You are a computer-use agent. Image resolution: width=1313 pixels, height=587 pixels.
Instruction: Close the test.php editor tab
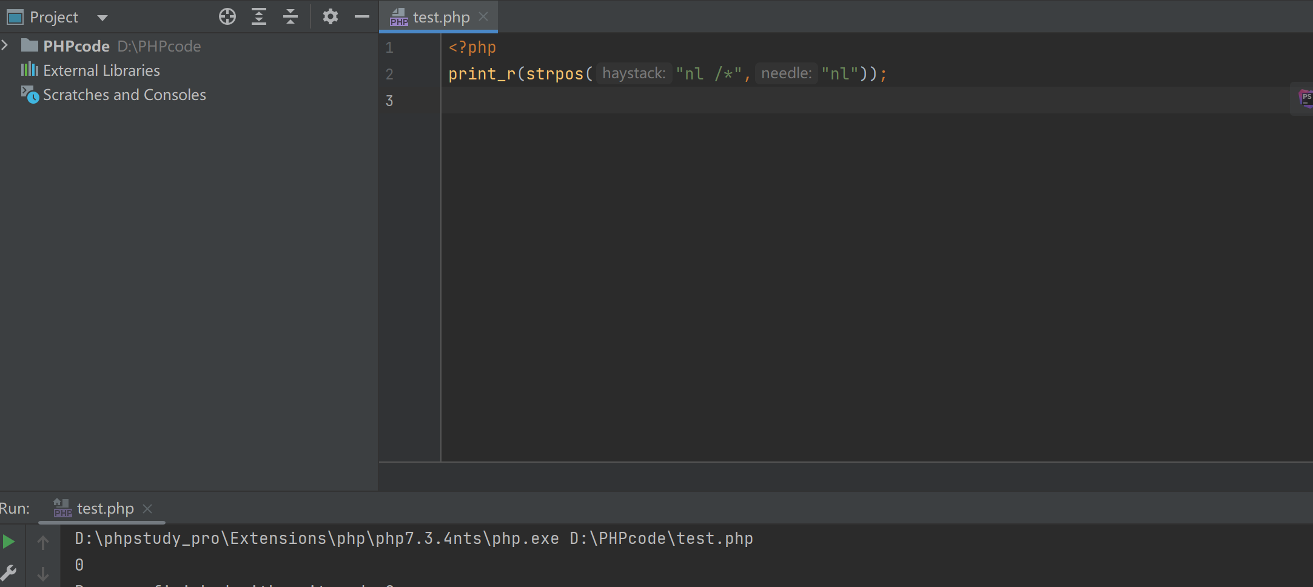click(483, 17)
